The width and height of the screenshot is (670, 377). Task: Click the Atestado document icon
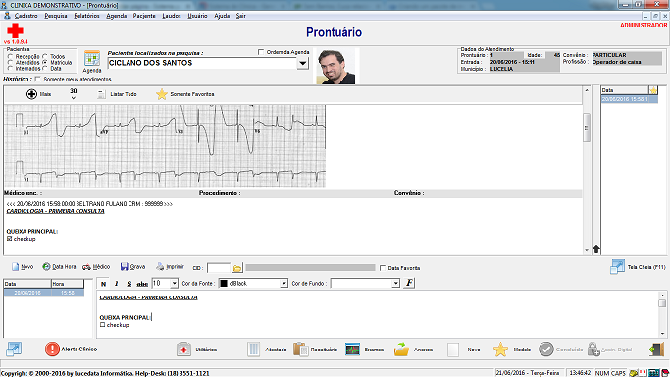253,350
